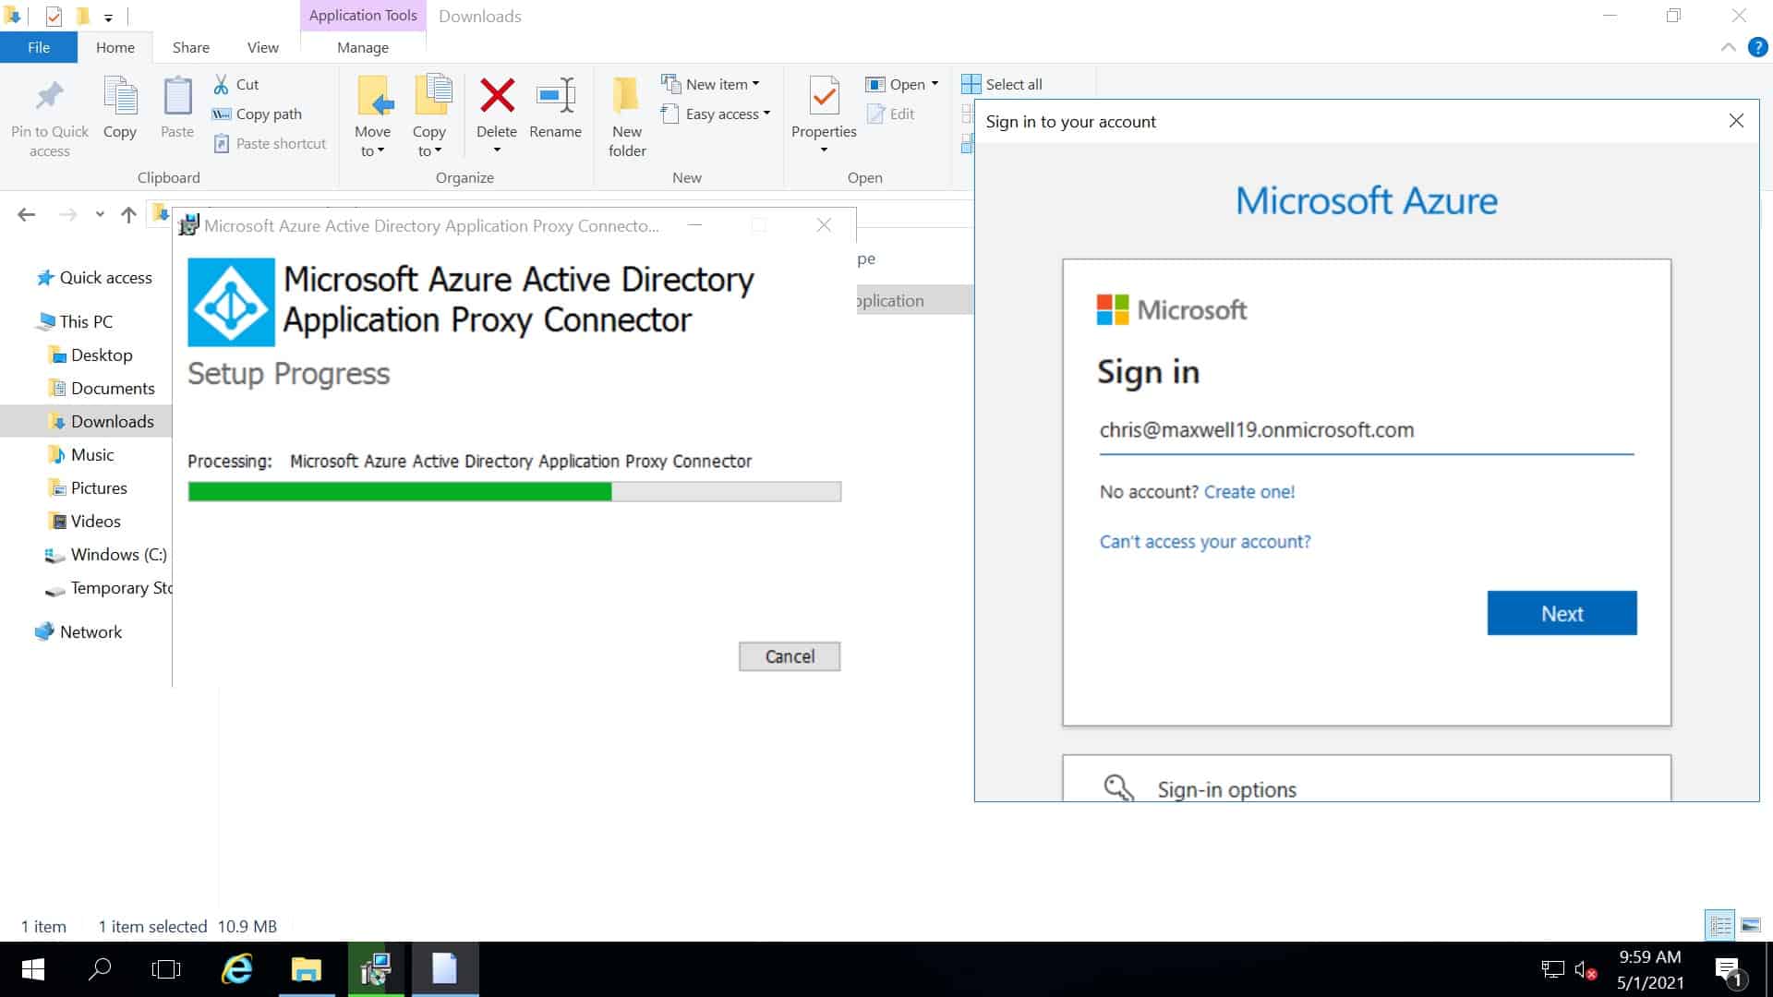Select This PC in navigation pane
The width and height of the screenshot is (1773, 997).
click(75, 321)
